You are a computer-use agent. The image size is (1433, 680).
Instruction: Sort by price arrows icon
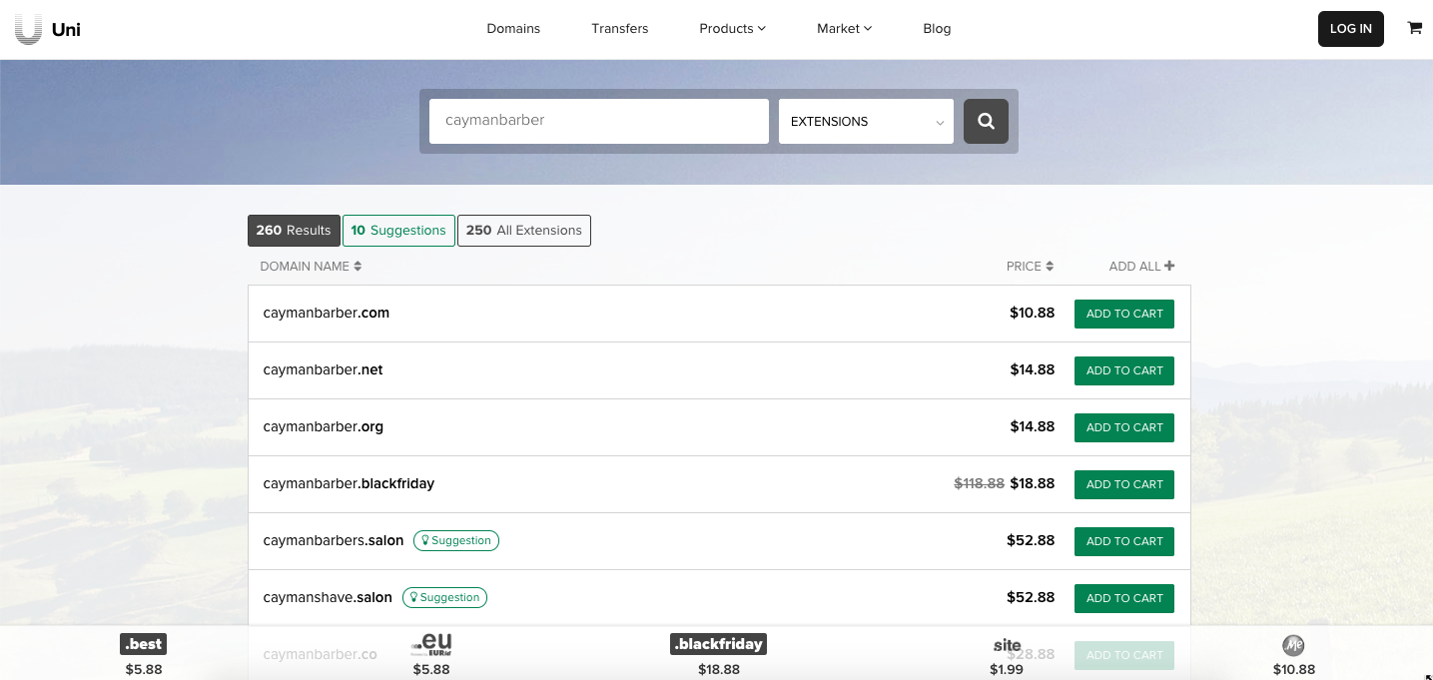(x=1050, y=267)
